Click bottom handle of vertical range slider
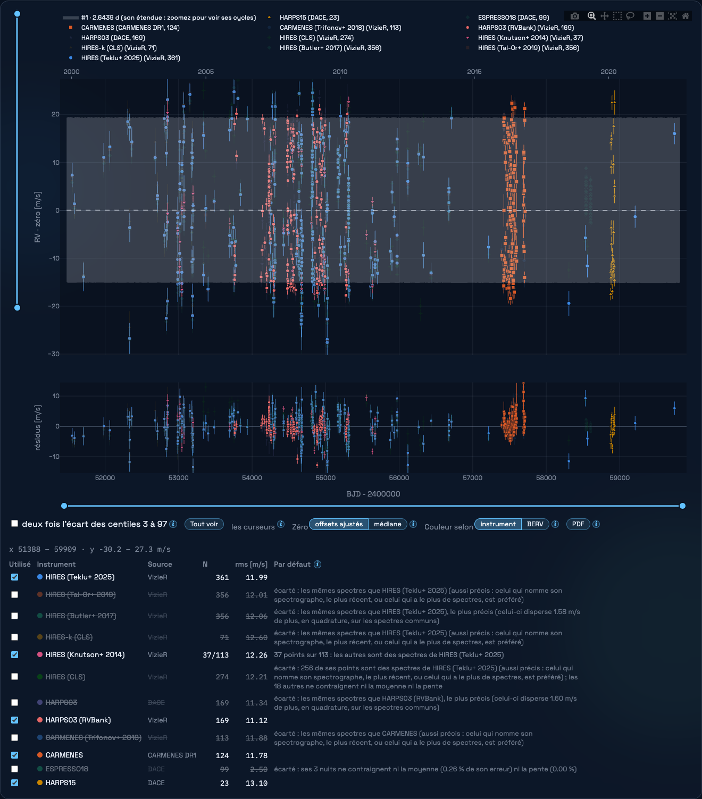Image resolution: width=702 pixels, height=799 pixels. [x=17, y=308]
